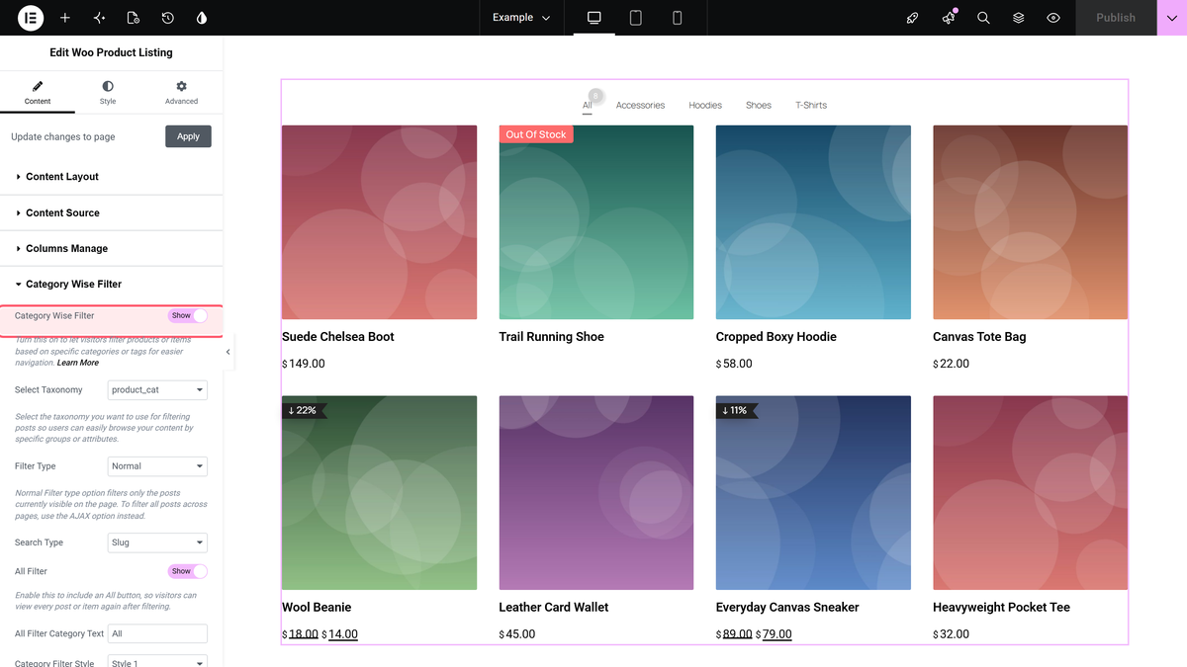Click the 22% discount badge
Screen dimensions: 1187x667
tap(303, 410)
